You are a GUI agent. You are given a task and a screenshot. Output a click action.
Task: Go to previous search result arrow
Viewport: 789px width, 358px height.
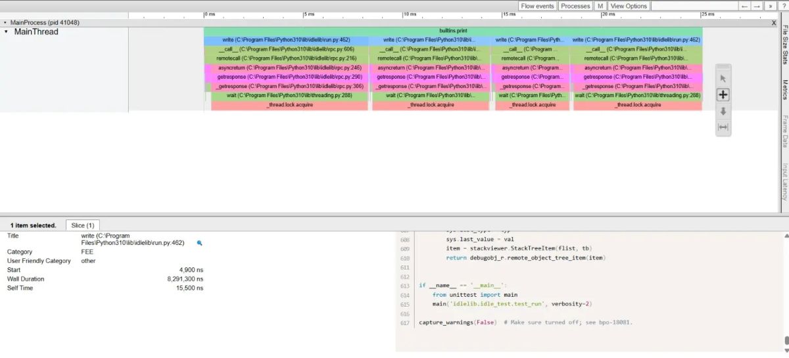tap(744, 6)
